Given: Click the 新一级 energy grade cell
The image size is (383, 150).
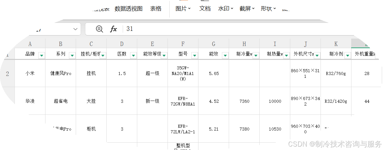Looking at the screenshot, I should coord(152,101).
